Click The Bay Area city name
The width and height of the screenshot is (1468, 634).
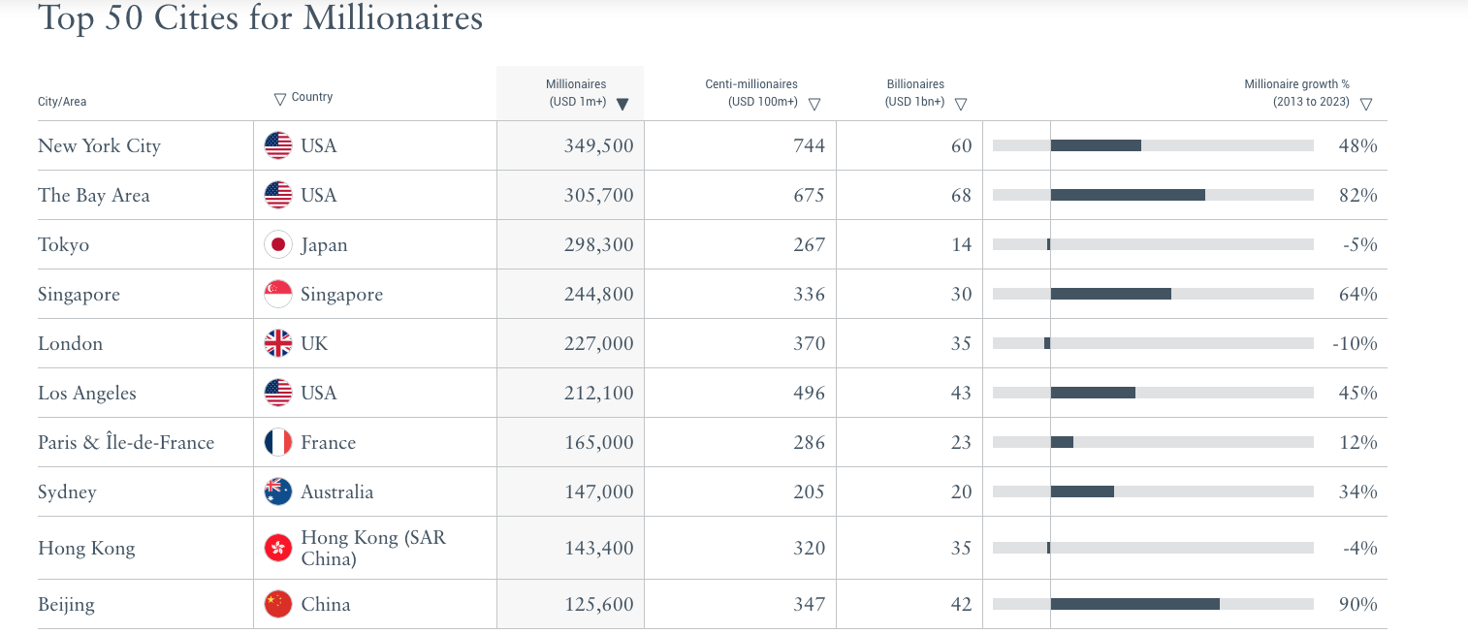(94, 195)
